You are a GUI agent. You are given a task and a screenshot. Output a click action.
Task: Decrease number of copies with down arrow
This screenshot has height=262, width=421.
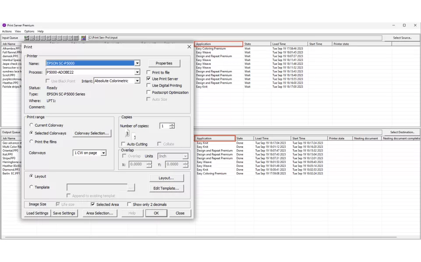coord(172,127)
